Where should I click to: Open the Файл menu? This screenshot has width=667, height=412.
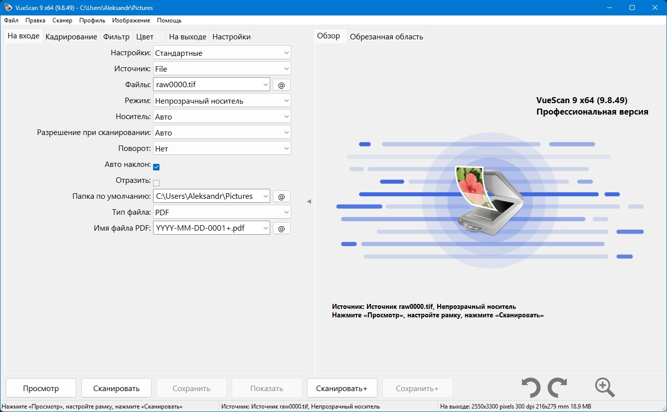click(11, 20)
